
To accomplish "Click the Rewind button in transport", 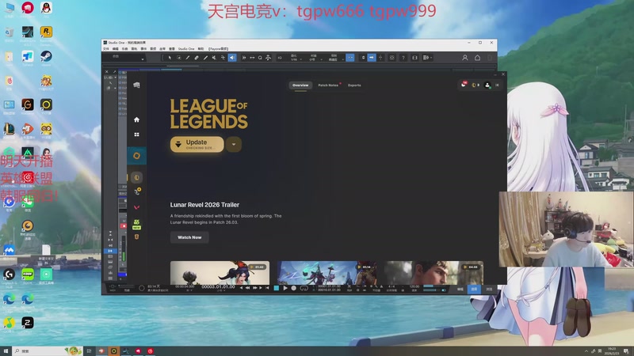I will (x=247, y=288).
